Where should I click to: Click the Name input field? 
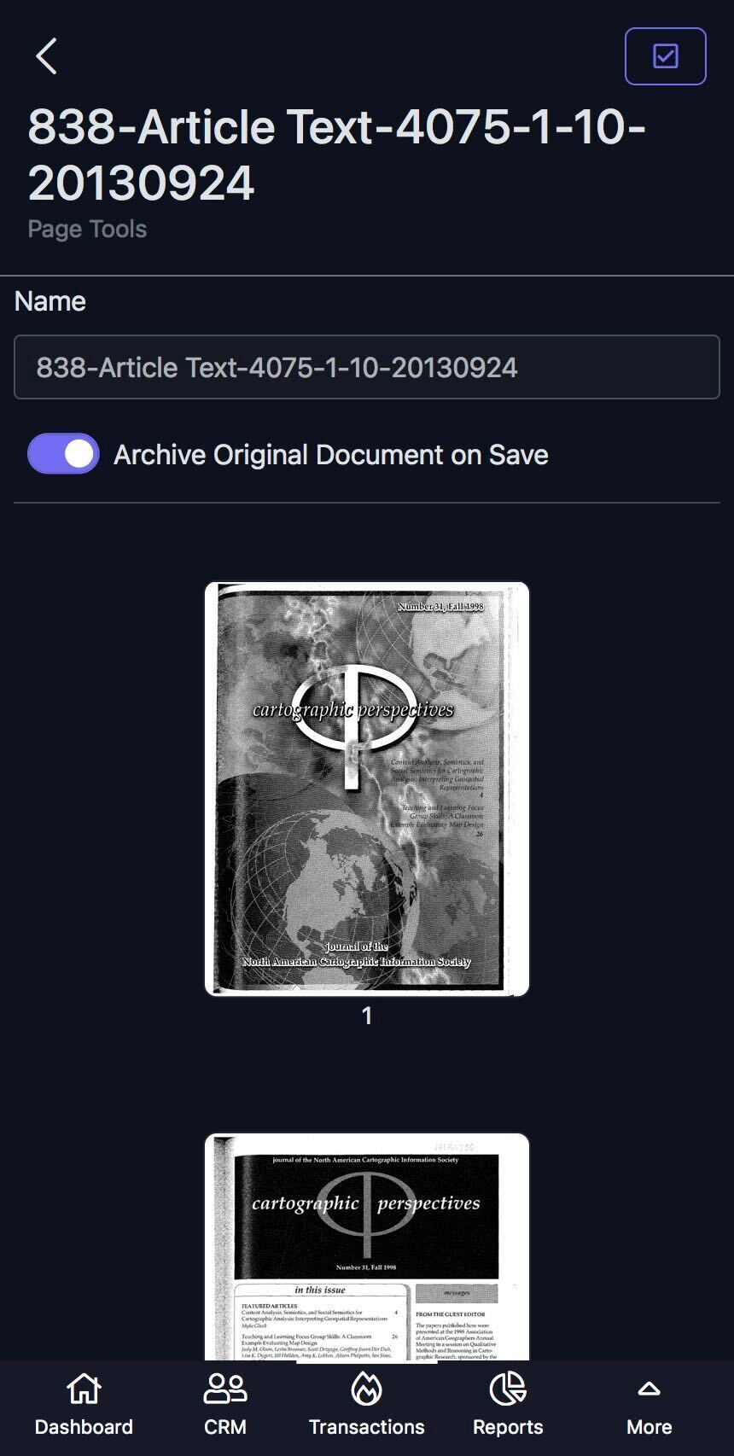pos(367,367)
